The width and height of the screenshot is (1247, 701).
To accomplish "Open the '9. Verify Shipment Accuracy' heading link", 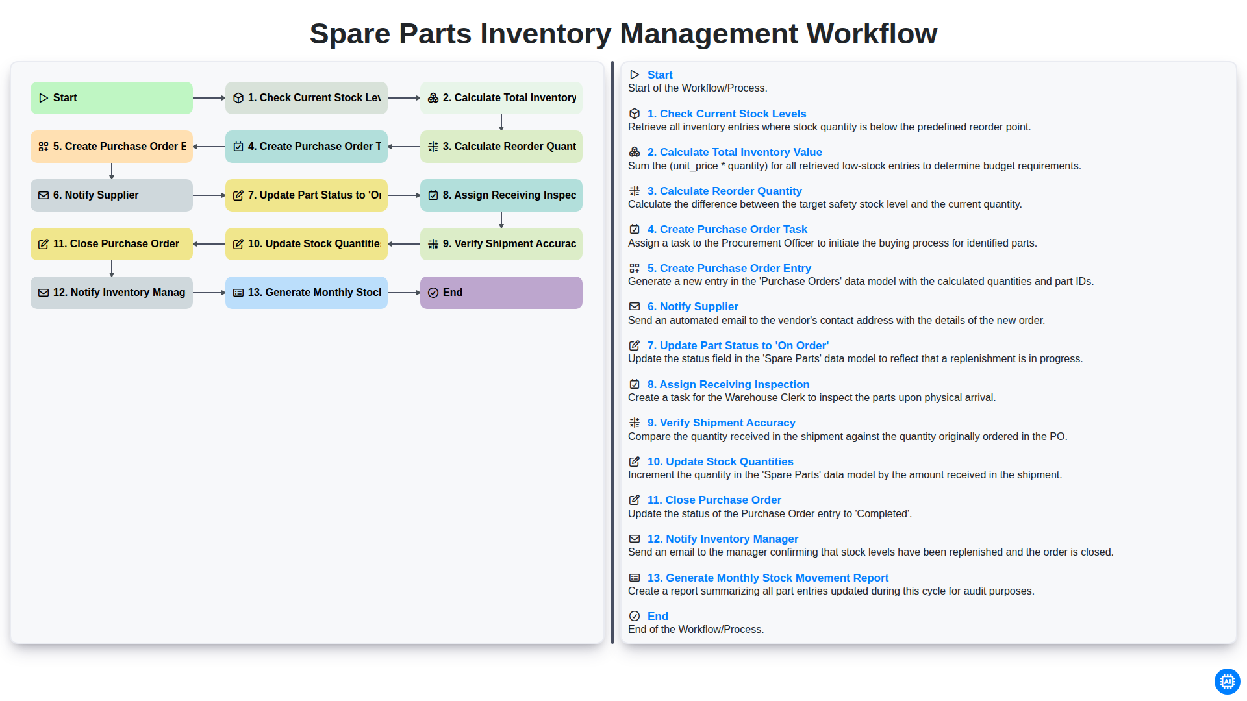I will 722,423.
